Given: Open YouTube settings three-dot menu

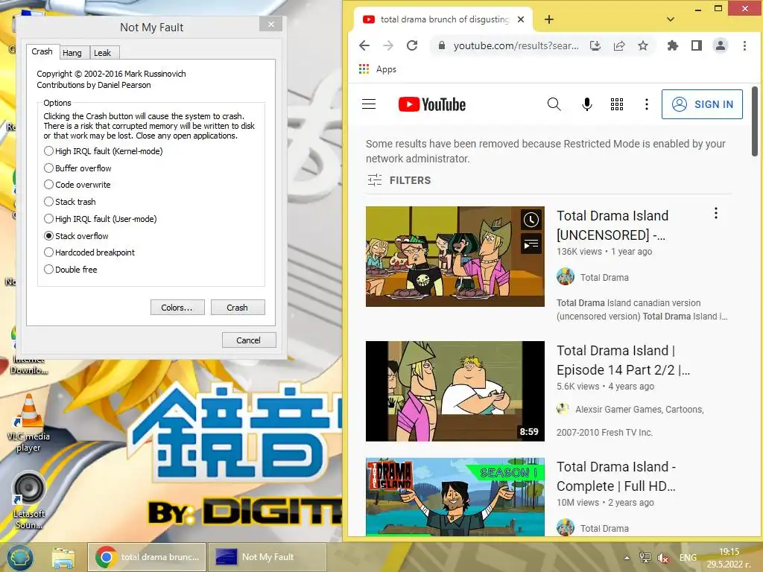Looking at the screenshot, I should (646, 104).
